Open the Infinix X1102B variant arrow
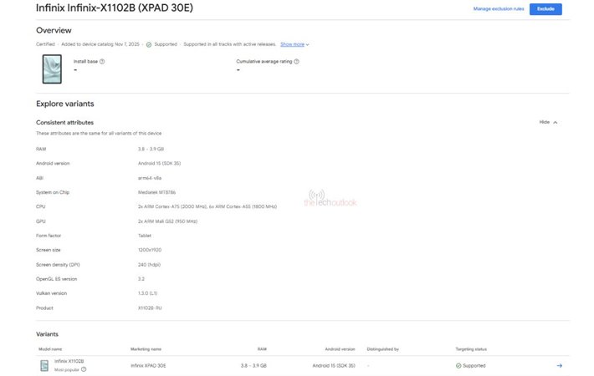The width and height of the screenshot is (594, 376). pyautogui.click(x=559, y=365)
